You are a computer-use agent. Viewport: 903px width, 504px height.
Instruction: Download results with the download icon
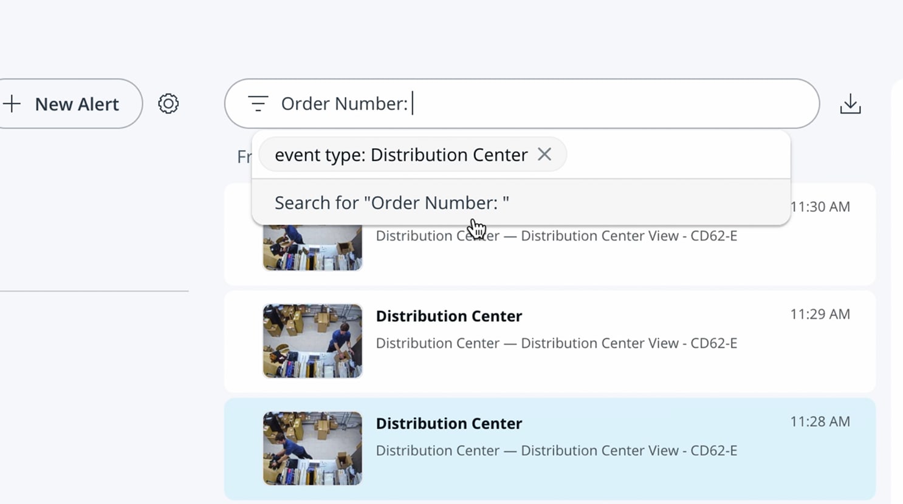[850, 104]
